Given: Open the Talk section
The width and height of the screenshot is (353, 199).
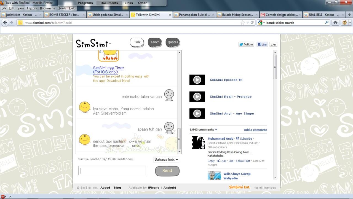Looking at the screenshot, I should pyautogui.click(x=137, y=42).
